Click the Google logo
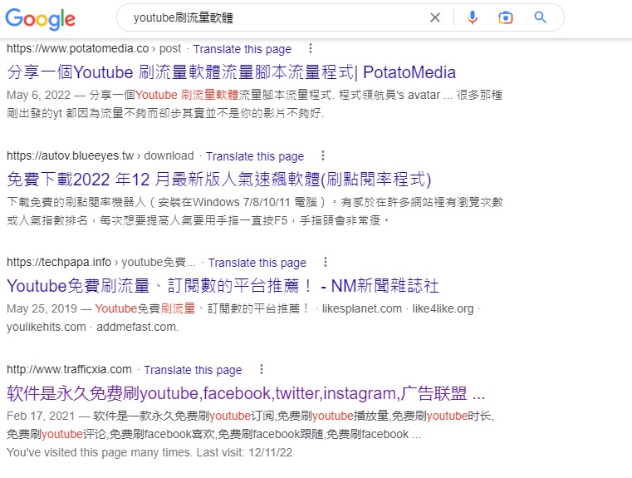This screenshot has height=478, width=632. pos(41,18)
